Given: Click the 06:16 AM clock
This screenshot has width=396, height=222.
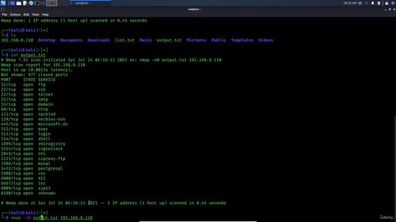Looking at the screenshot, I should tap(350, 3).
